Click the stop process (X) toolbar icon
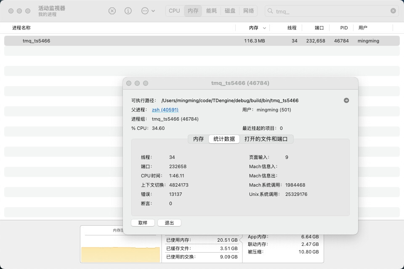This screenshot has width=404, height=269. click(x=112, y=11)
